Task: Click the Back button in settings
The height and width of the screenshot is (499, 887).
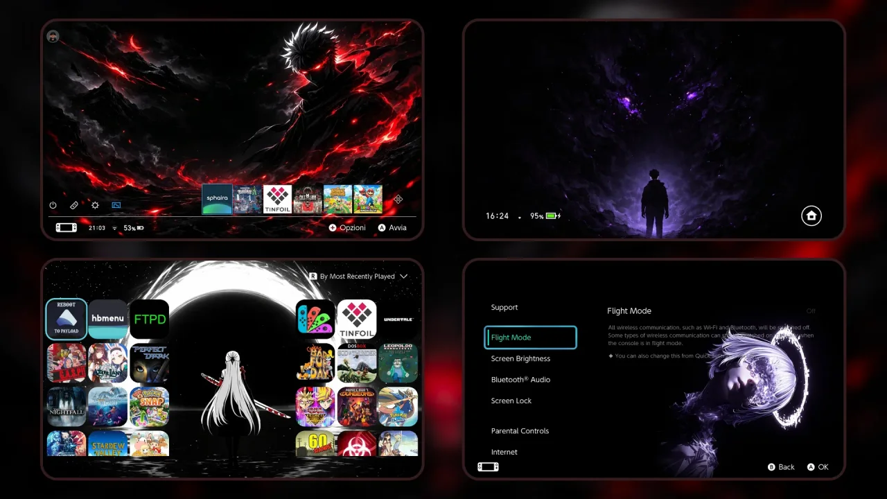Action: point(781,467)
